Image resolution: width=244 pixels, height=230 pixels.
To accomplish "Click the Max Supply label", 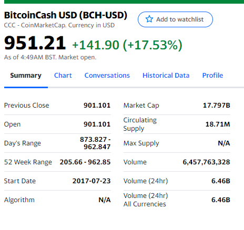I will pyautogui.click(x=141, y=143).
